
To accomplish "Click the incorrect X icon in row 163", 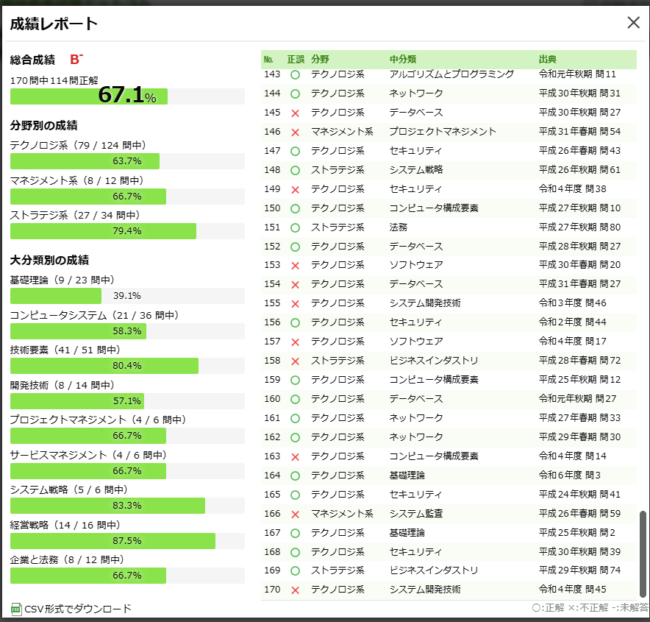I will click(x=295, y=457).
